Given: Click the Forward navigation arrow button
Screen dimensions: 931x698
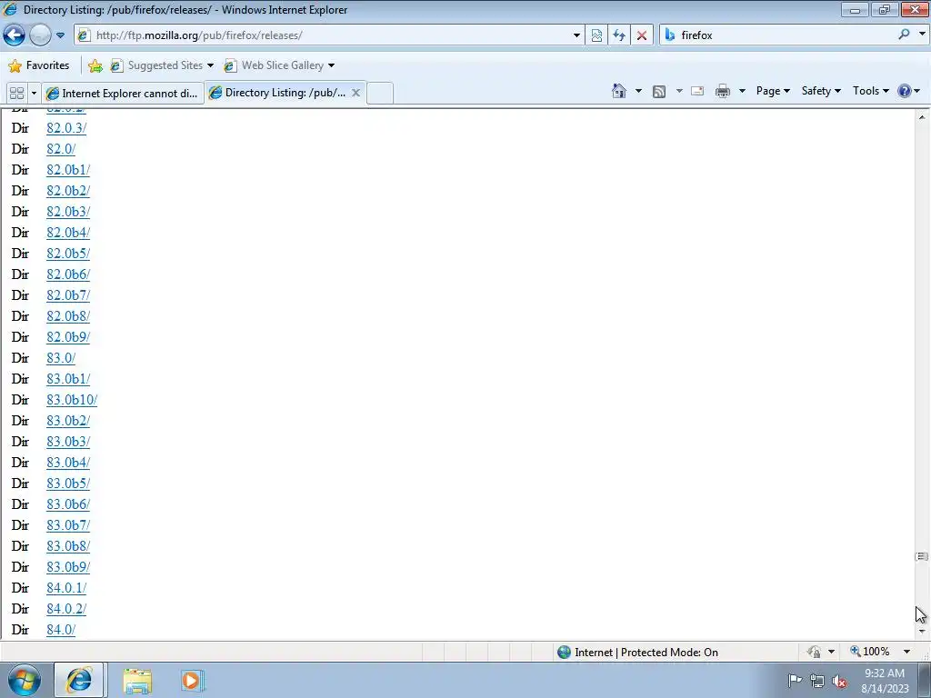Looking at the screenshot, I should 40,35.
